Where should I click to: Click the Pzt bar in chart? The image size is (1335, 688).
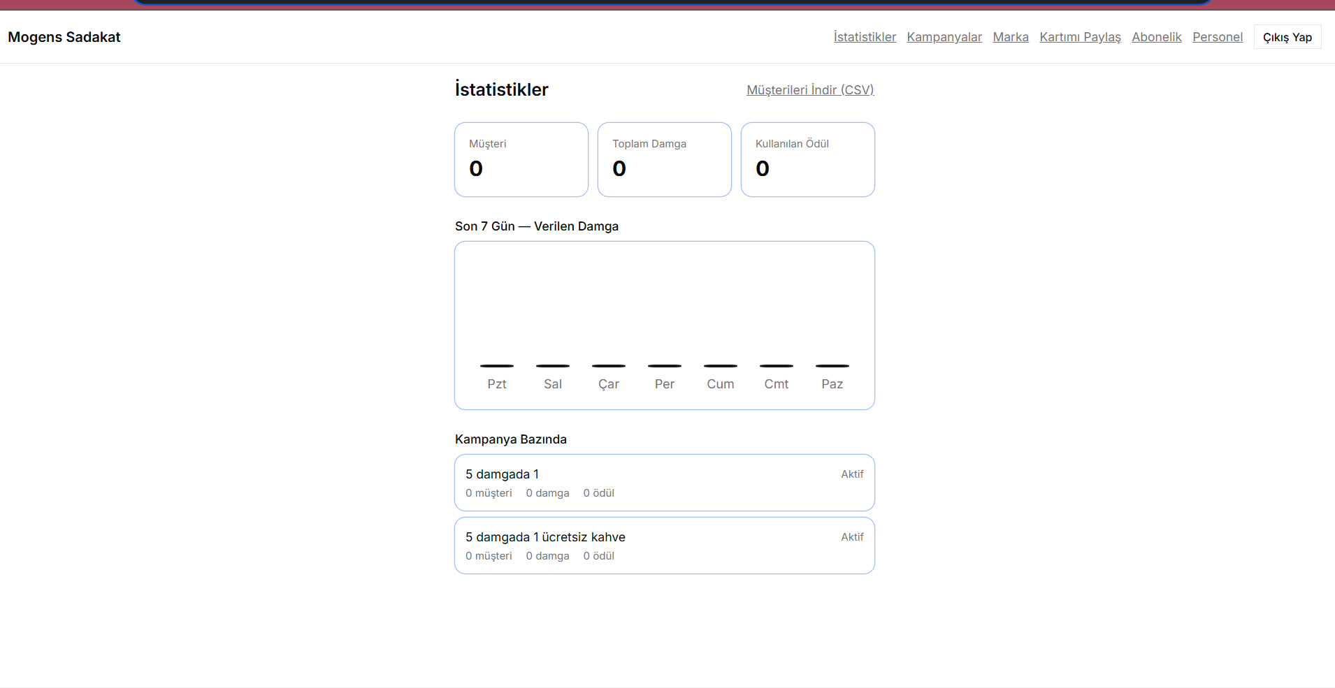tap(497, 365)
